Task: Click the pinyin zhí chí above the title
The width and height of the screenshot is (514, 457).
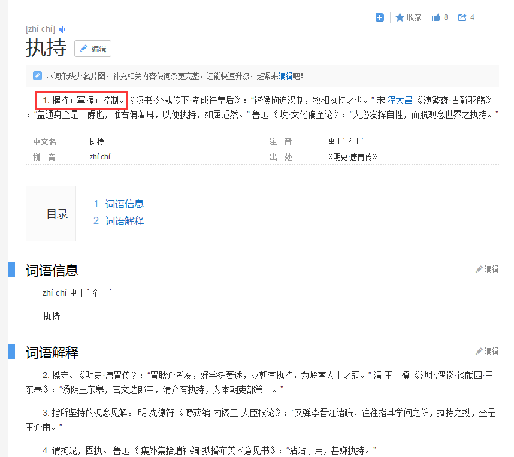Action: tap(40, 28)
